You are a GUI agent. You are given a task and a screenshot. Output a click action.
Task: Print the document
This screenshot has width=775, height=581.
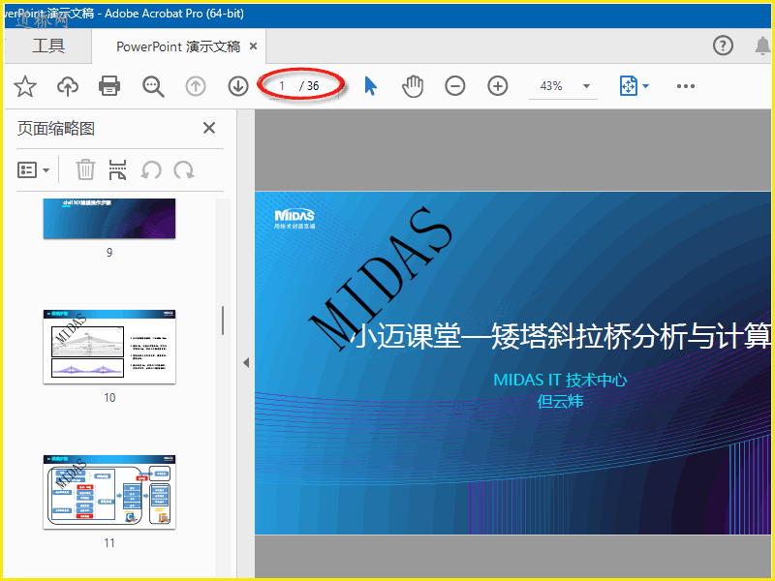tap(109, 86)
